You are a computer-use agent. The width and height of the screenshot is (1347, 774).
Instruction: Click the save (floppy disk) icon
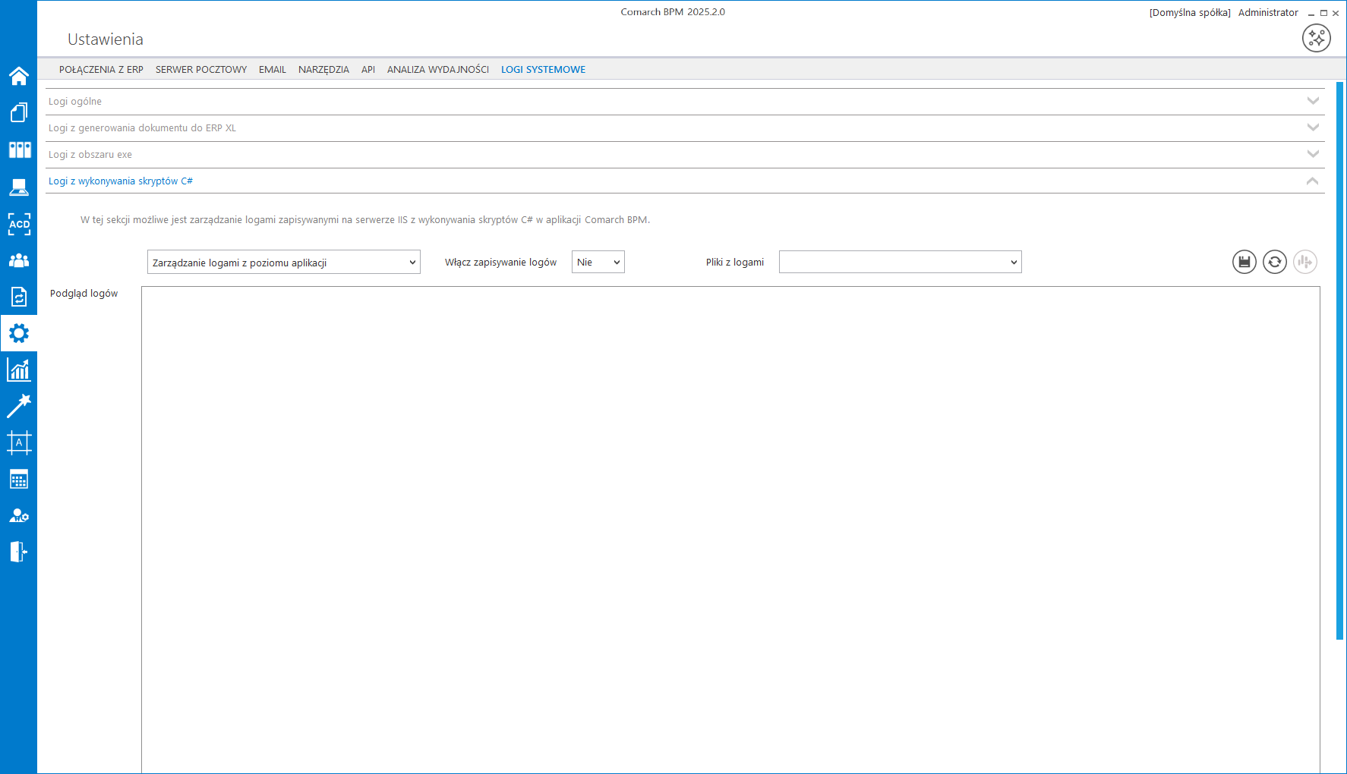point(1244,262)
